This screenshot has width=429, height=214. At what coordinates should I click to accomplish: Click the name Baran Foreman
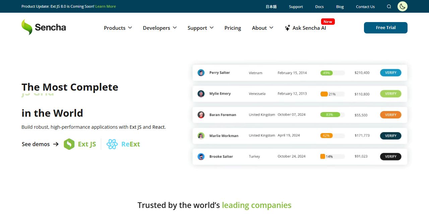(223, 115)
